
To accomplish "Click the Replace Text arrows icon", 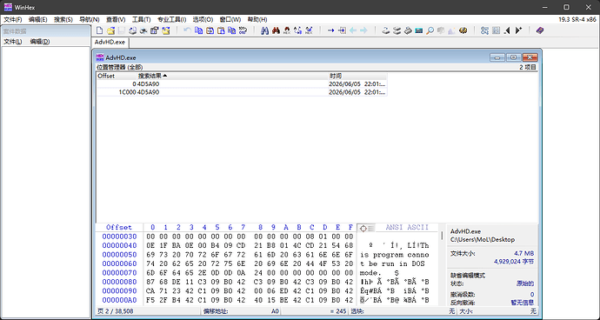I will click(297, 30).
